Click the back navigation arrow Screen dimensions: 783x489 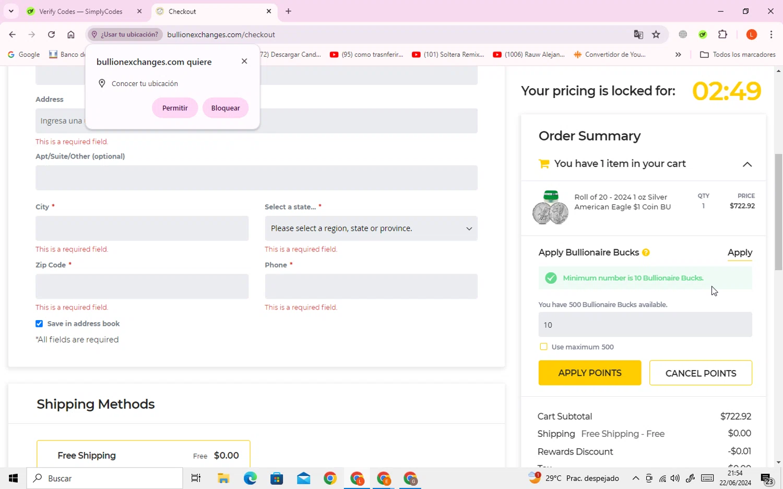point(12,34)
